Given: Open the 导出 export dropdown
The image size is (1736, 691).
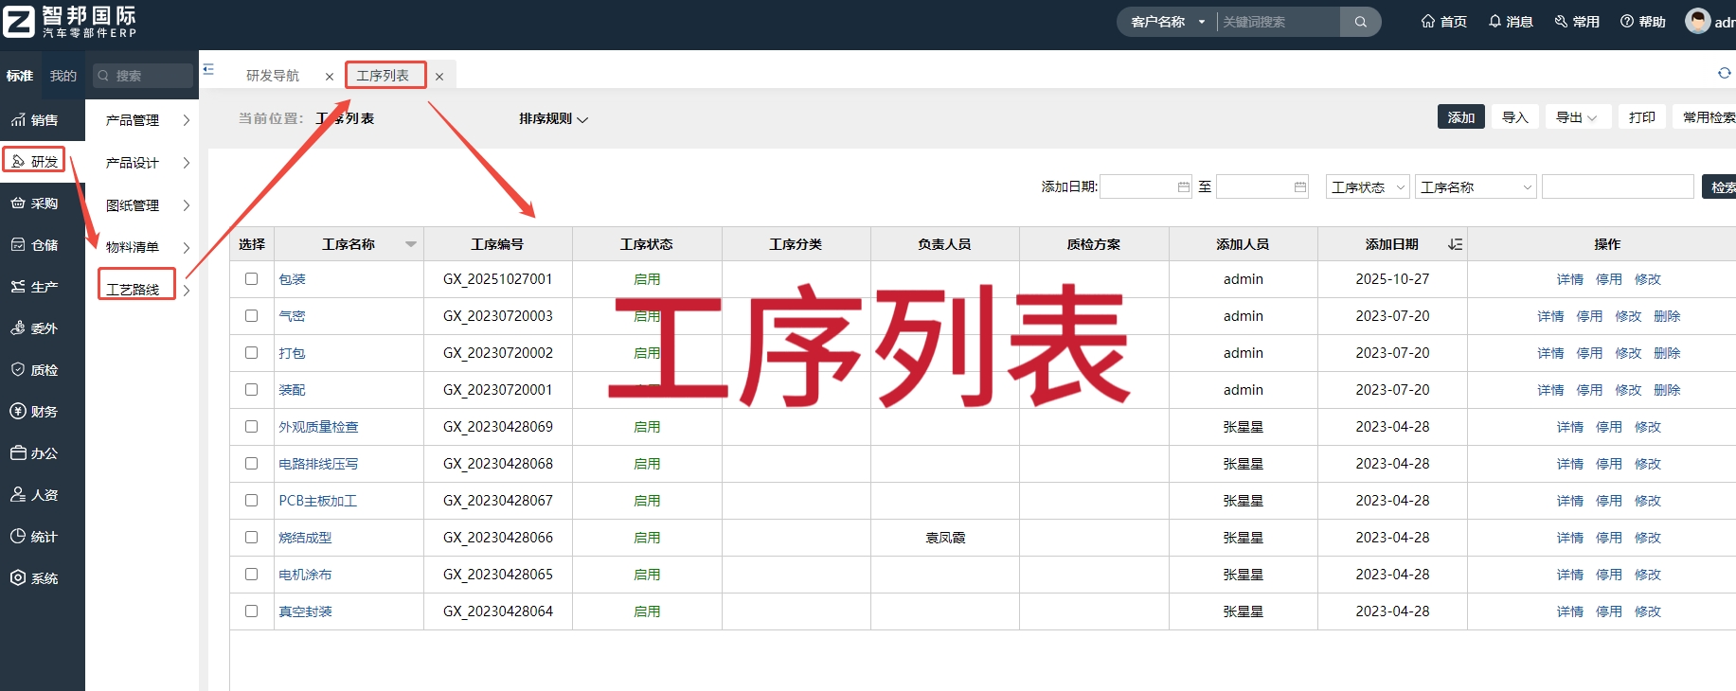Looking at the screenshot, I should pyautogui.click(x=1576, y=117).
